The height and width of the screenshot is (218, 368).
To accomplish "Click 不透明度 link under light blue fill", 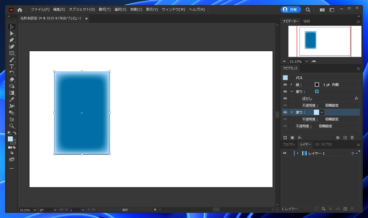I will pyautogui.click(x=310, y=119).
